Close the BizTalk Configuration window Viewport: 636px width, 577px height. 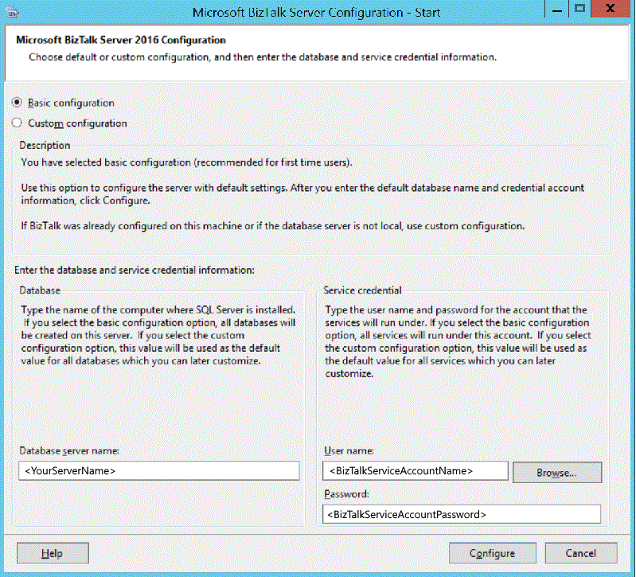[610, 9]
